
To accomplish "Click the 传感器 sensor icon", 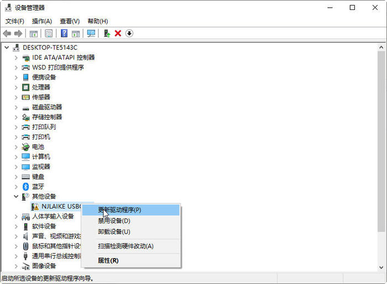I will [x=25, y=97].
